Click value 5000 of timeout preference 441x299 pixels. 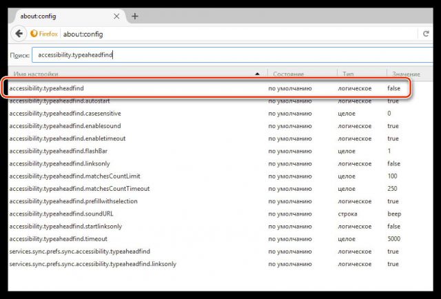(393, 239)
